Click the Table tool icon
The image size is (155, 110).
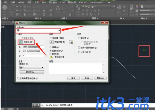(70, 15)
